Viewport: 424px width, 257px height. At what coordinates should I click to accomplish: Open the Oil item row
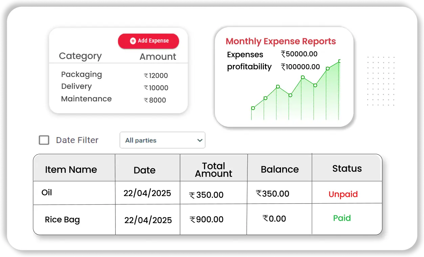pos(47,193)
